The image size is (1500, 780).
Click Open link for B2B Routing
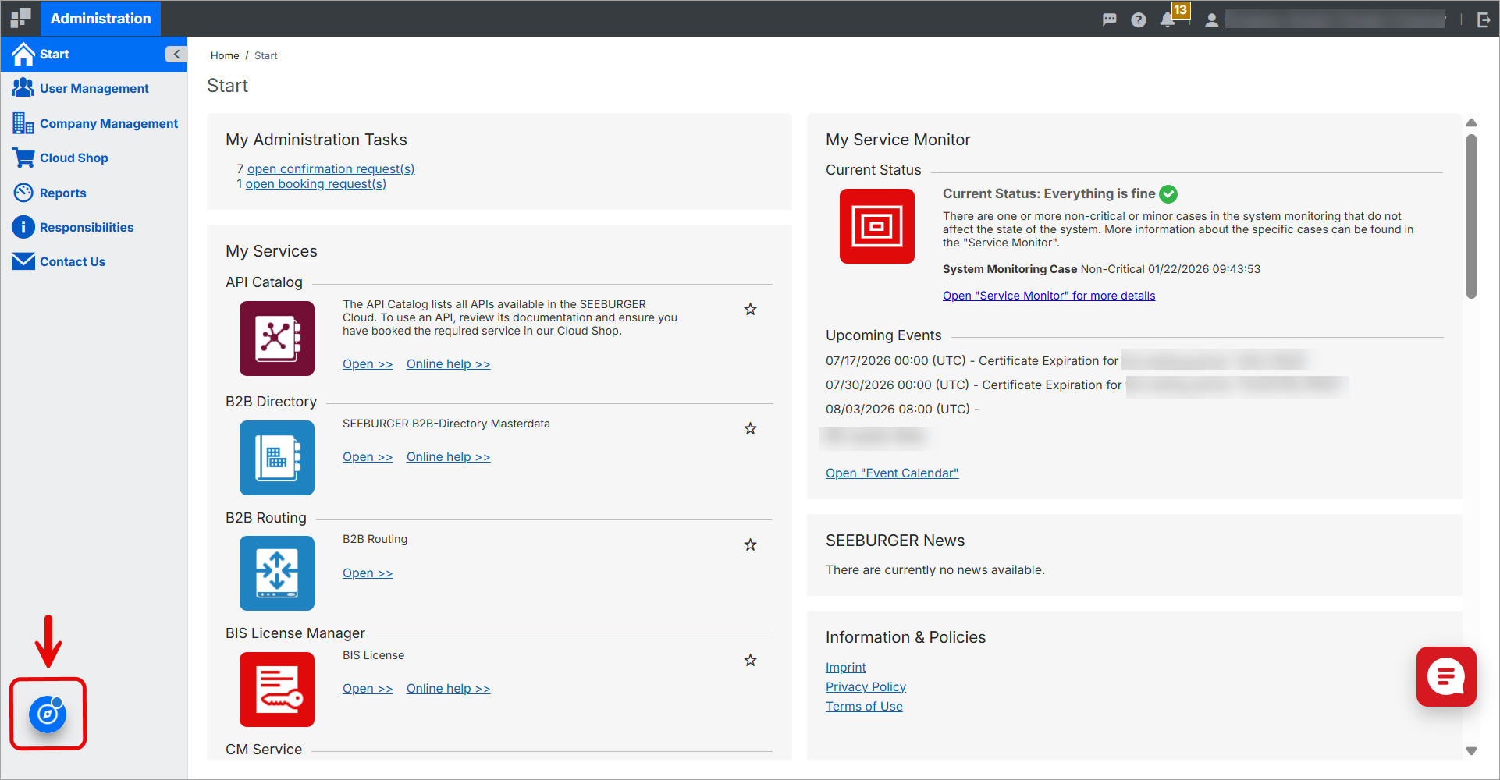click(x=368, y=573)
